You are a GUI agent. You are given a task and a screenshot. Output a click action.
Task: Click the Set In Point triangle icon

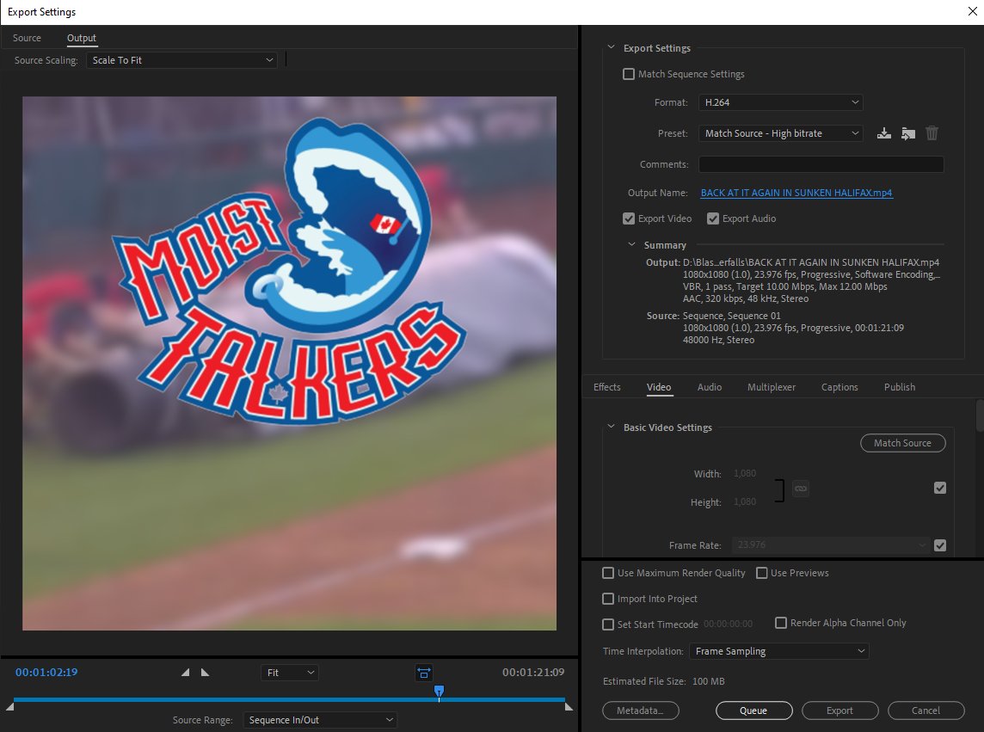click(185, 673)
